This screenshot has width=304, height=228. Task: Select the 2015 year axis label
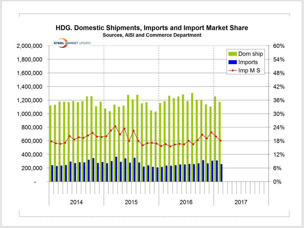(x=131, y=202)
